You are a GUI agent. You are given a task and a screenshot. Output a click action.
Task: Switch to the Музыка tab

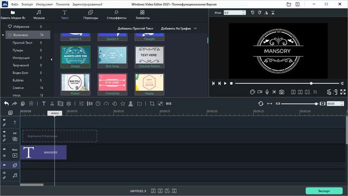[39, 15]
